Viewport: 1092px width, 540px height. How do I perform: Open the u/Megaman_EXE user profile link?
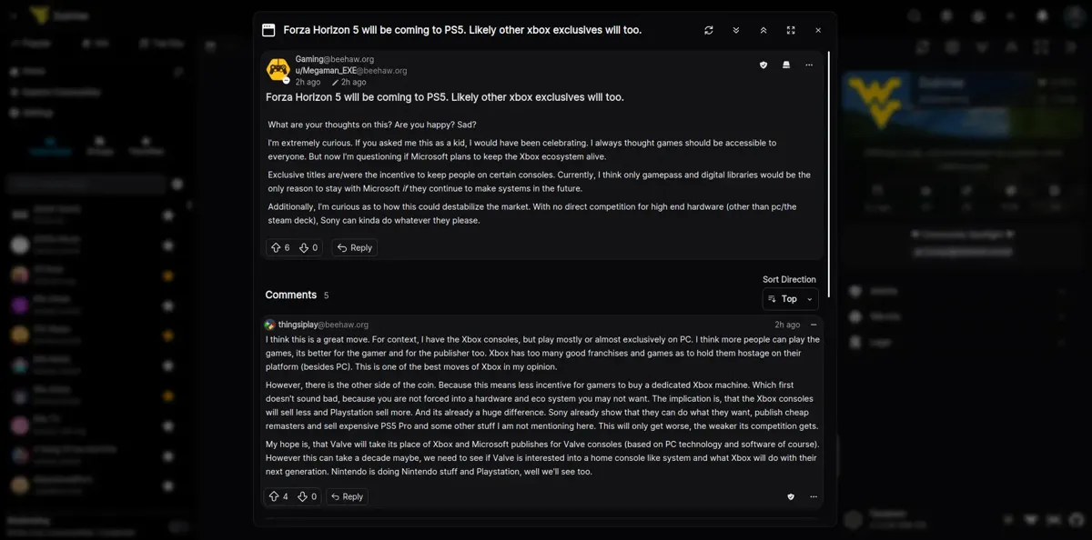(x=325, y=70)
